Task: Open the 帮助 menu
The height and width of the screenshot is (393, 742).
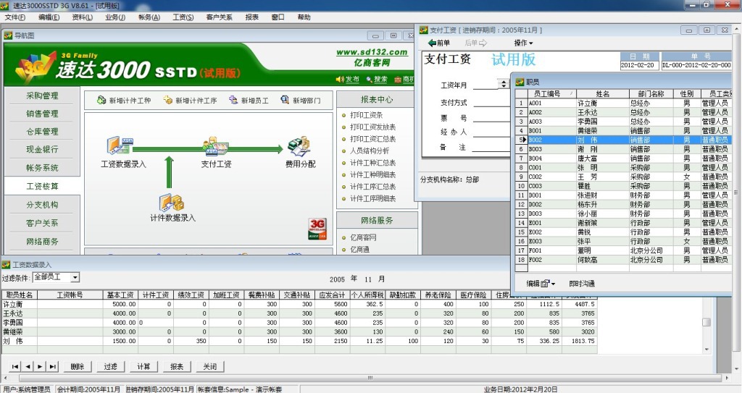Action: [304, 17]
